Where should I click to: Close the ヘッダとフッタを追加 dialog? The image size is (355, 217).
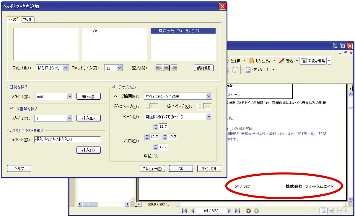(222, 6)
